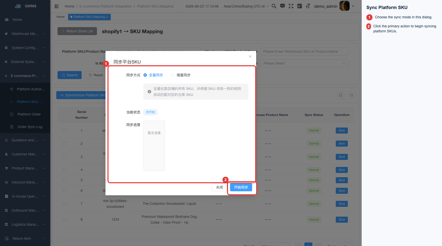Expand the Warehouse Management sidebar menu
This screenshot has height=246, width=442.
point(25,34)
